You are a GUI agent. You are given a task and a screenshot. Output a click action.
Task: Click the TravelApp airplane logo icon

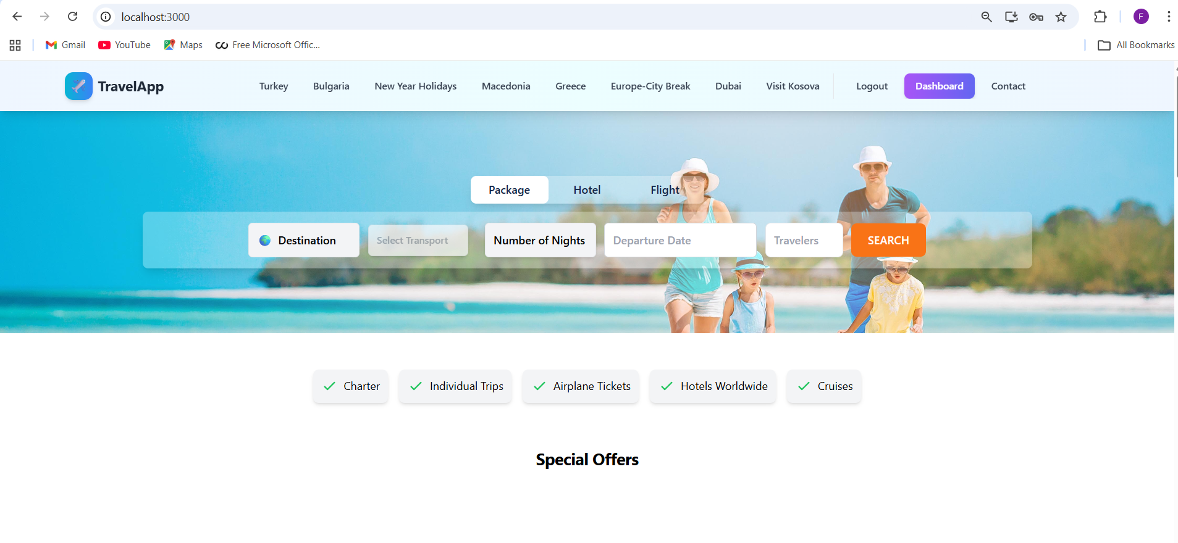click(x=78, y=86)
